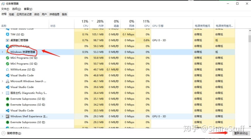Switch to the 启动 tab
The height and width of the screenshot is (139, 251).
37,14
